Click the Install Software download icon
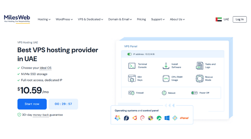 (x=166, y=66)
